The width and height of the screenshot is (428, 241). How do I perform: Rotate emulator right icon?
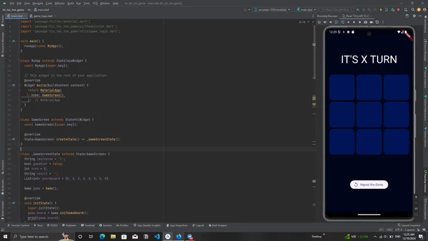point(342,22)
